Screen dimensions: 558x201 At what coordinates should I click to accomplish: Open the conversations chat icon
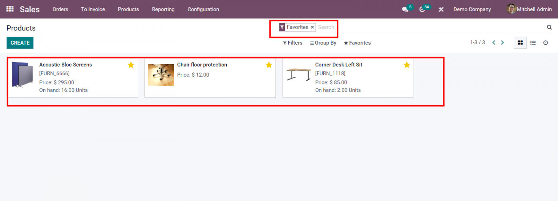pyautogui.click(x=405, y=9)
